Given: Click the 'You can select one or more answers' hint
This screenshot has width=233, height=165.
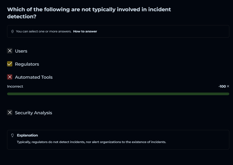Looking at the screenshot, I should [44, 31].
